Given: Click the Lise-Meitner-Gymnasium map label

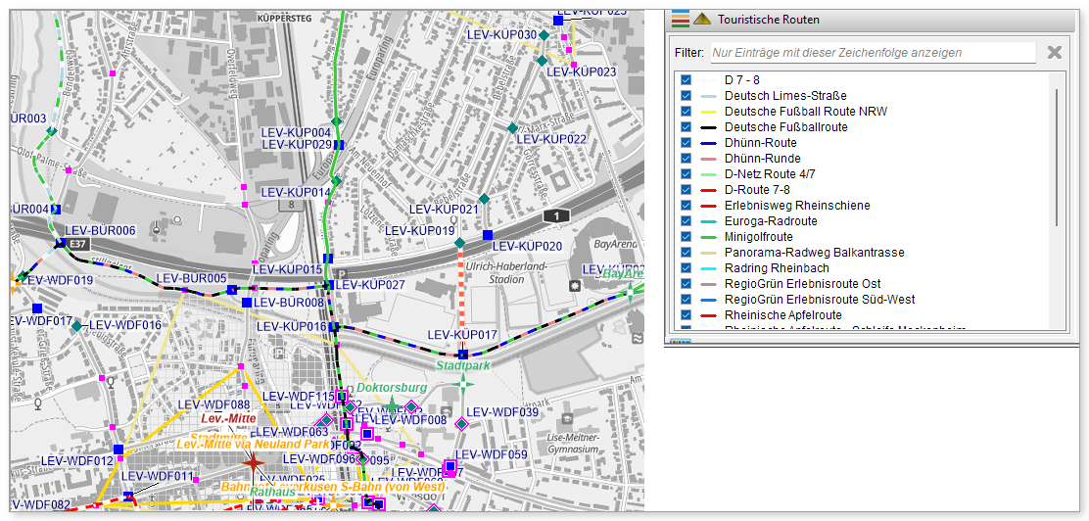Looking at the screenshot, I should [573, 445].
